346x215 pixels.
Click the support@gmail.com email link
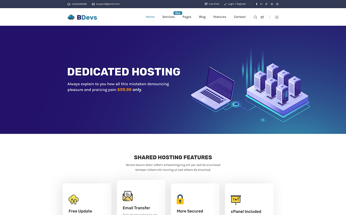pyautogui.click(x=108, y=4)
